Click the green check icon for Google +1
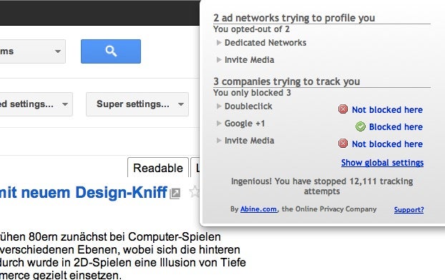The width and height of the screenshot is (445, 280). coord(361,126)
